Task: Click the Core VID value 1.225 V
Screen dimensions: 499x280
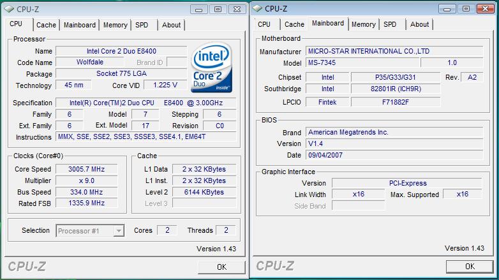Action: [165, 85]
